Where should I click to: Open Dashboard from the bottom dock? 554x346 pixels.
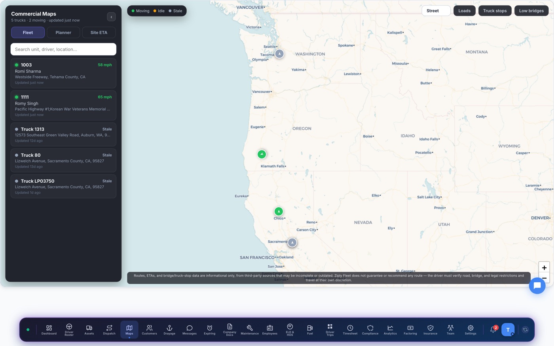[49, 330]
